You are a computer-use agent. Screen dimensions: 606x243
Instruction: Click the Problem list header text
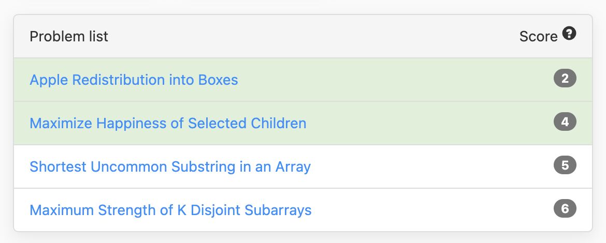[x=69, y=37]
